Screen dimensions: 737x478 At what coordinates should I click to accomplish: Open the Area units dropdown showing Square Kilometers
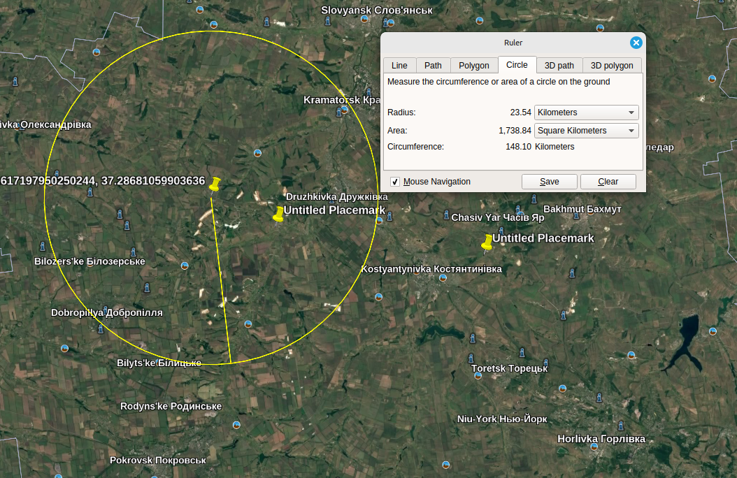586,131
